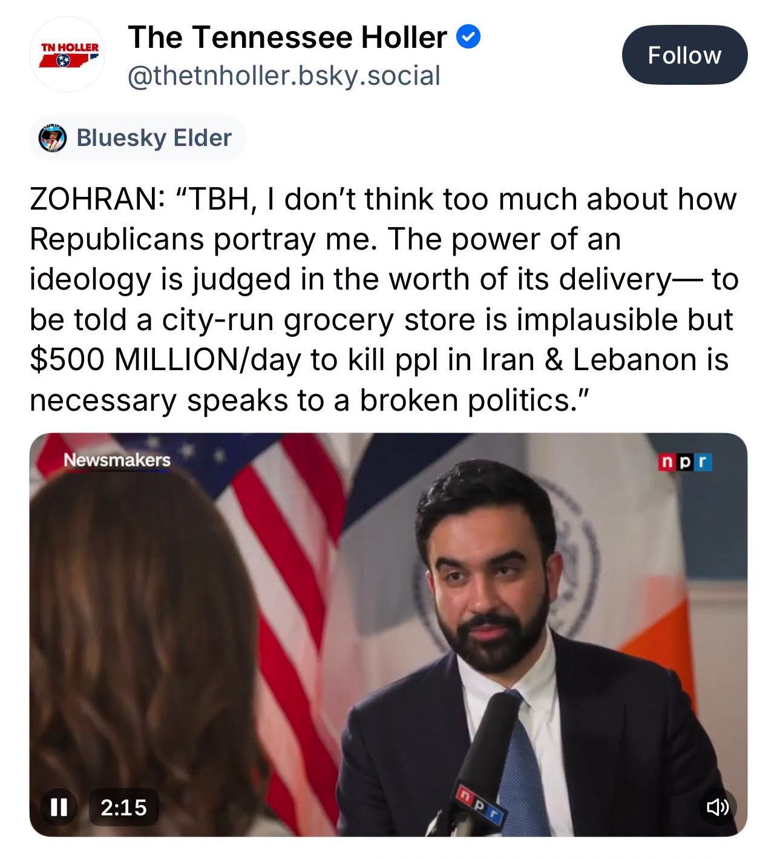Open The Tennessee Holler display name
The width and height of the screenshot is (777, 859).
[x=287, y=38]
